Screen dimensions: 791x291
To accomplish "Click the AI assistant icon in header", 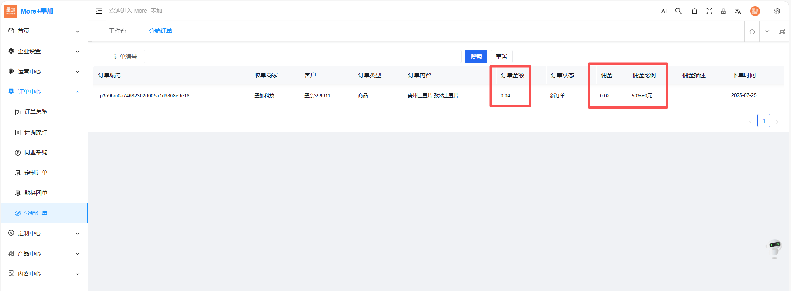I will 664,11.
